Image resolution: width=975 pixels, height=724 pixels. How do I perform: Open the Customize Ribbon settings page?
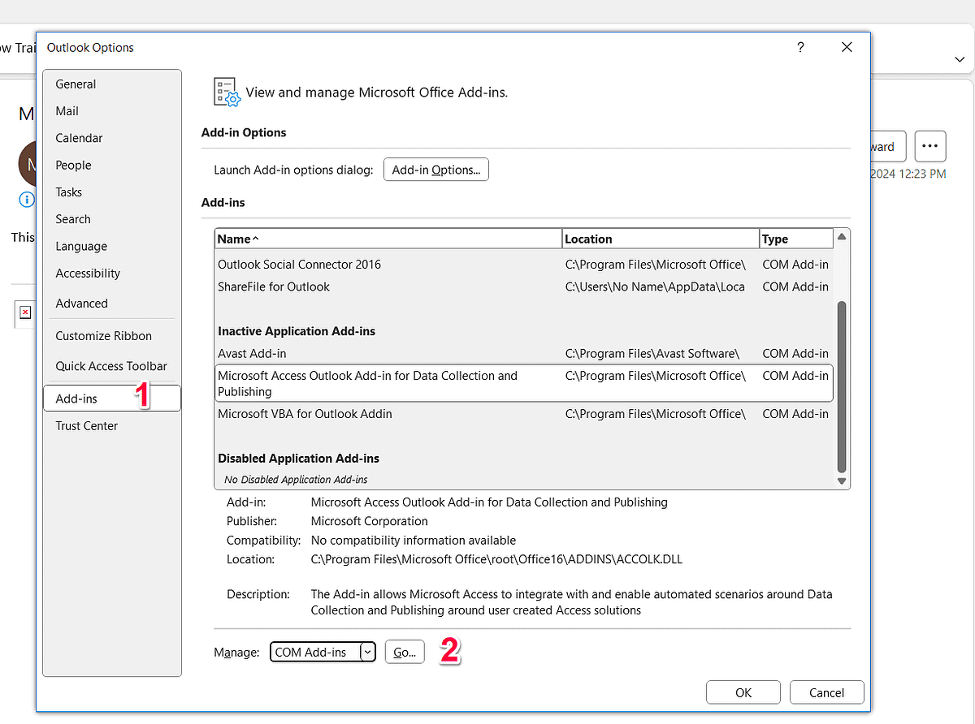tap(103, 335)
